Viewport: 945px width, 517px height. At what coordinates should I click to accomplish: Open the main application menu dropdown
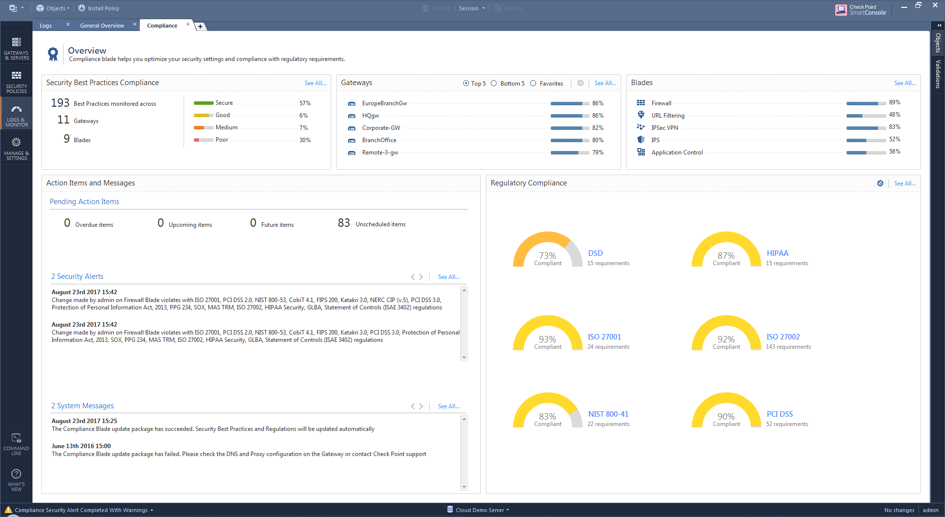(16, 8)
